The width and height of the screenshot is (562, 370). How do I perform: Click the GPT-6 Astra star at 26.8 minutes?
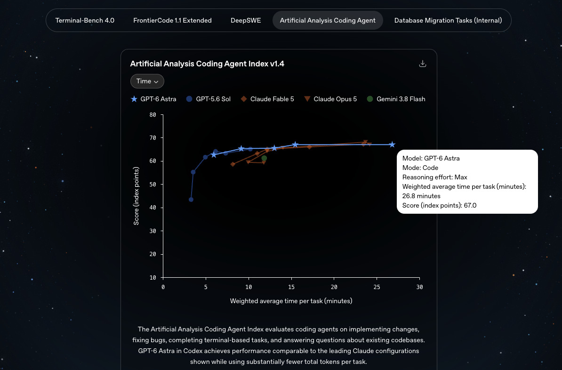click(x=392, y=145)
